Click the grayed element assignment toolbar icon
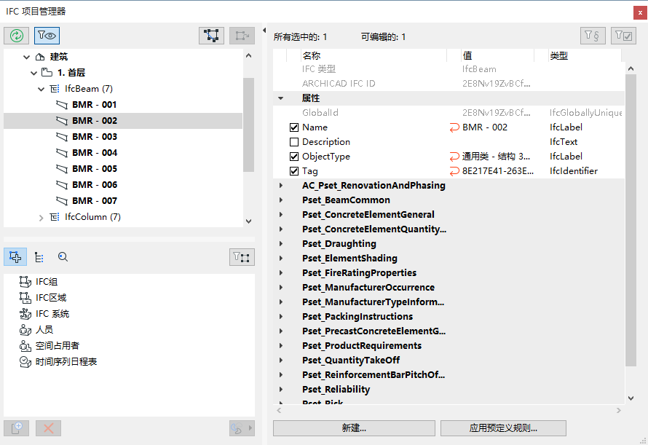648x445 pixels. pos(242,36)
